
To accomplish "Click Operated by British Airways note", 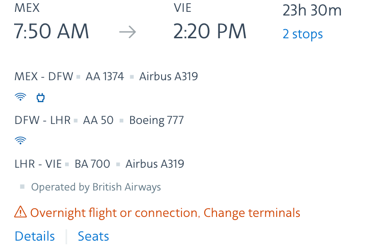I will (x=96, y=187).
